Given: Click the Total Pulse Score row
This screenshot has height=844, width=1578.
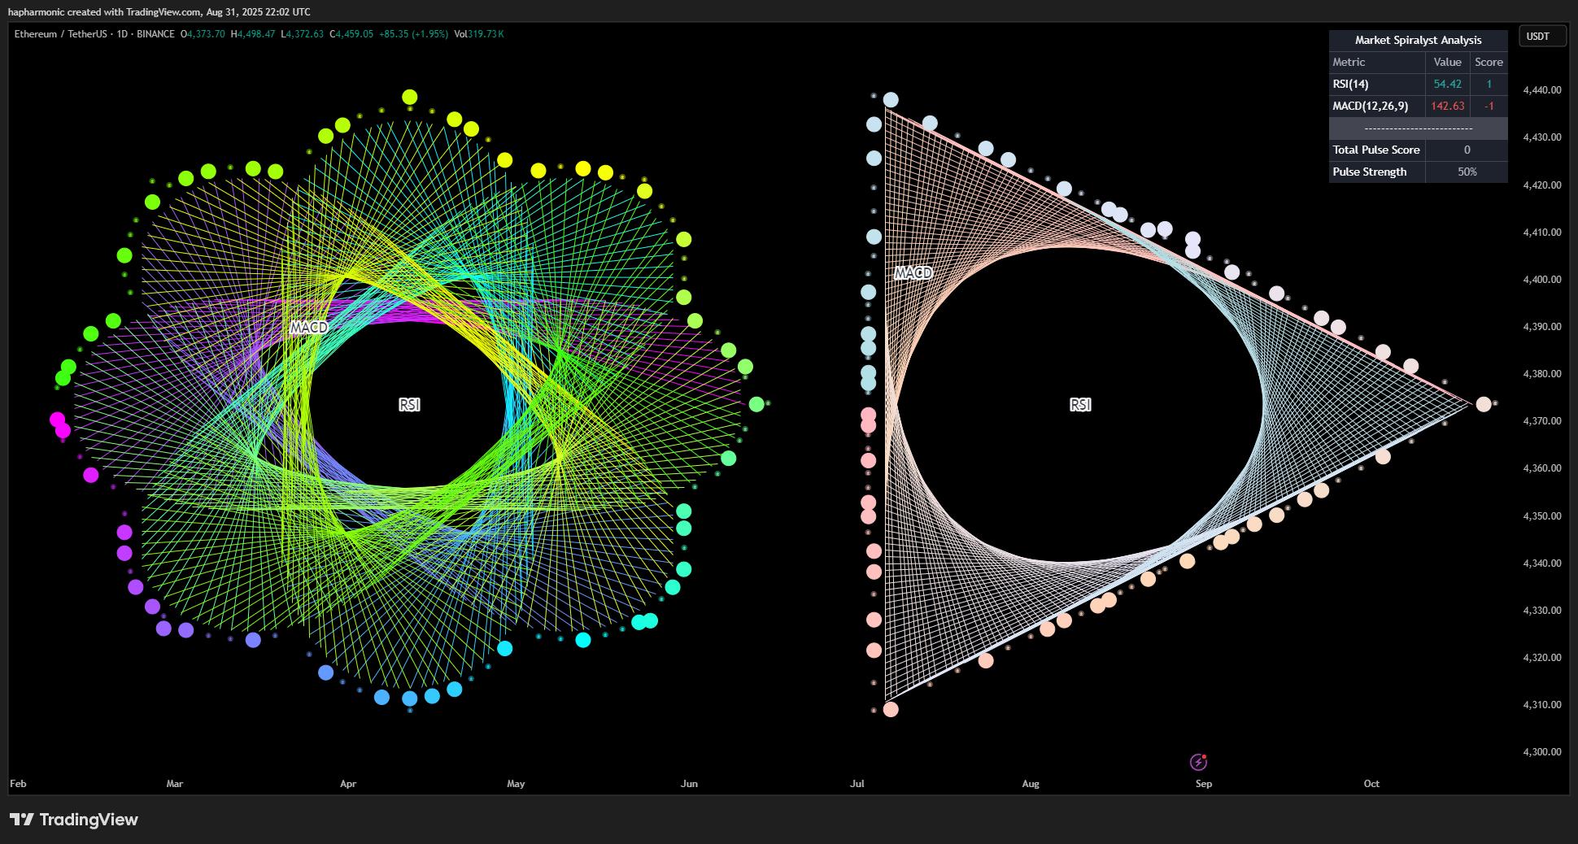Looking at the screenshot, I should click(1418, 150).
